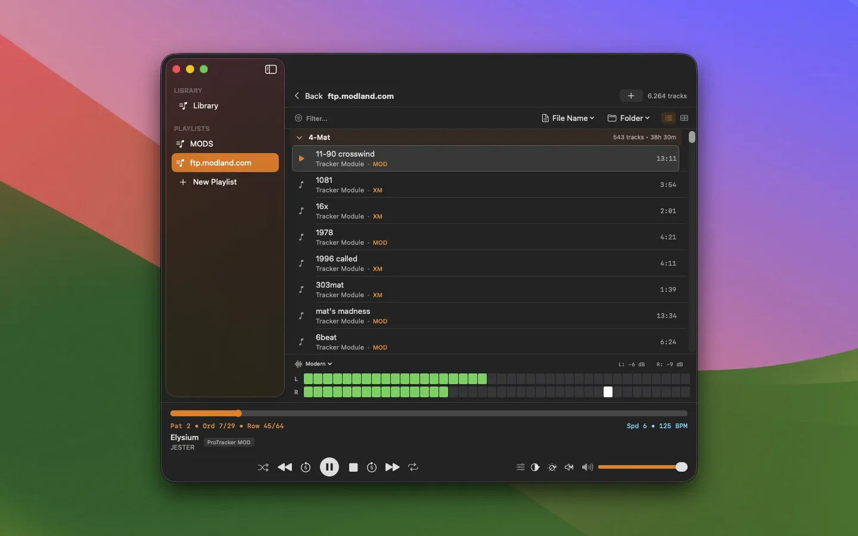Open the equalizer sliders settings

tap(521, 468)
